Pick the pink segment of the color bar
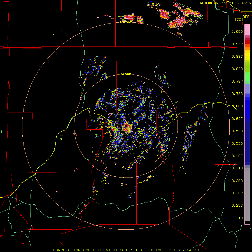Screen dimensions: 252x252 [x=247, y=30]
